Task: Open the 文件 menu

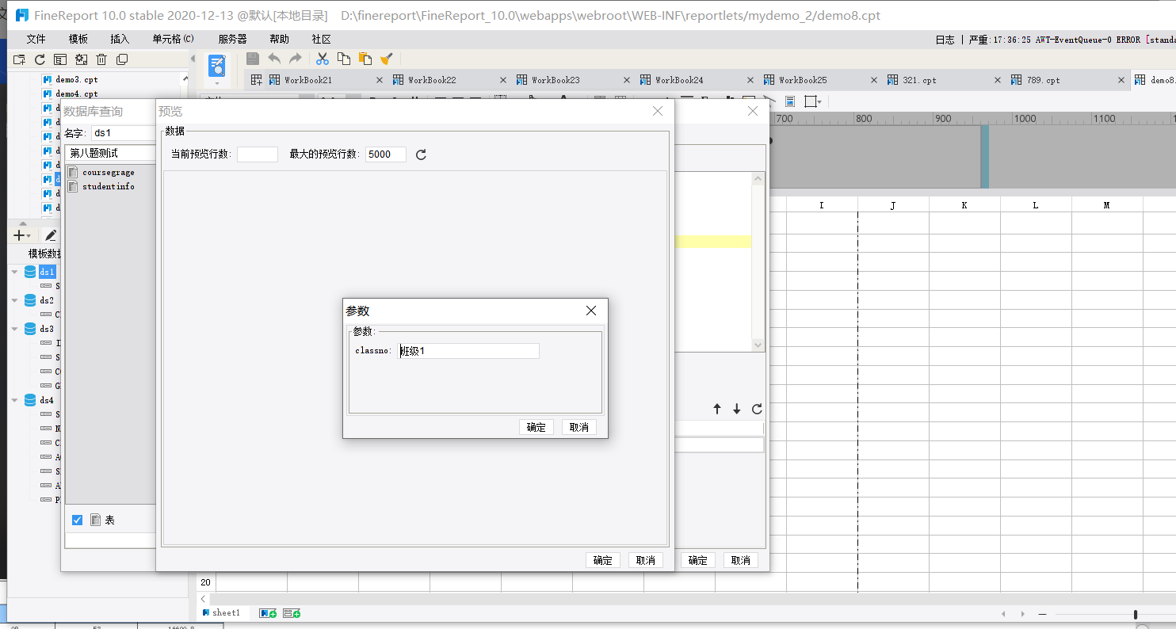Action: 36,39
